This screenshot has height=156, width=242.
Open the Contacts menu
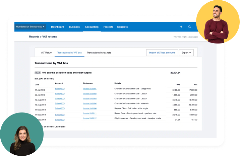(122, 27)
